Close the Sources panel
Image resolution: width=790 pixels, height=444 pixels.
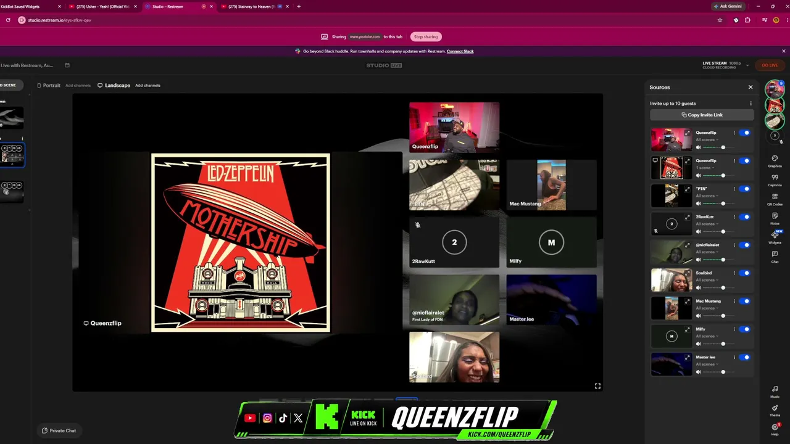point(750,87)
